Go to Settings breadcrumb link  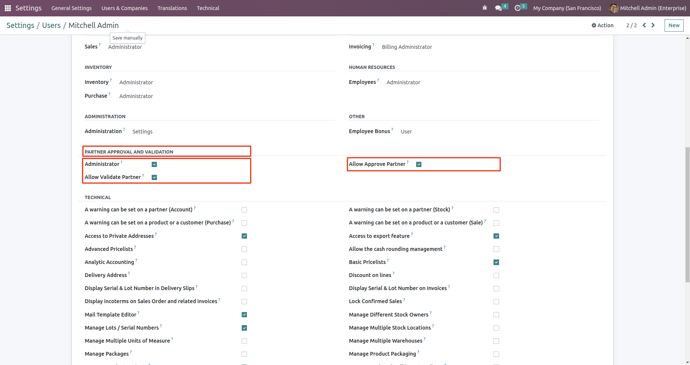point(20,25)
